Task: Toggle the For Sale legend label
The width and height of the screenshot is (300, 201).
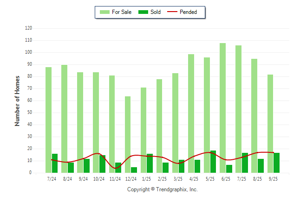Action: click(x=122, y=12)
